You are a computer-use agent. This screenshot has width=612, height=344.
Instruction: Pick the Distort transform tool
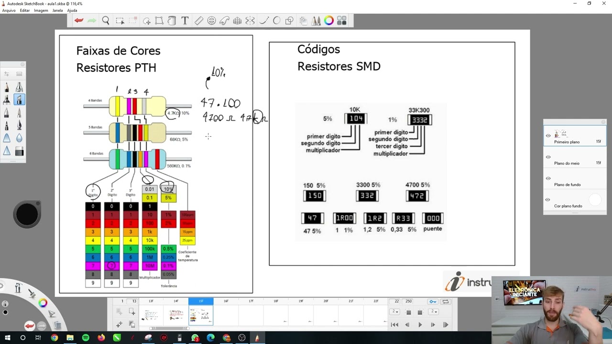pos(159,21)
